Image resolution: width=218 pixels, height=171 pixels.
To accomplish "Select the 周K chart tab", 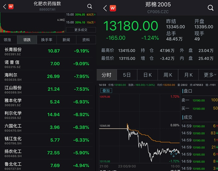I will [168, 75].
